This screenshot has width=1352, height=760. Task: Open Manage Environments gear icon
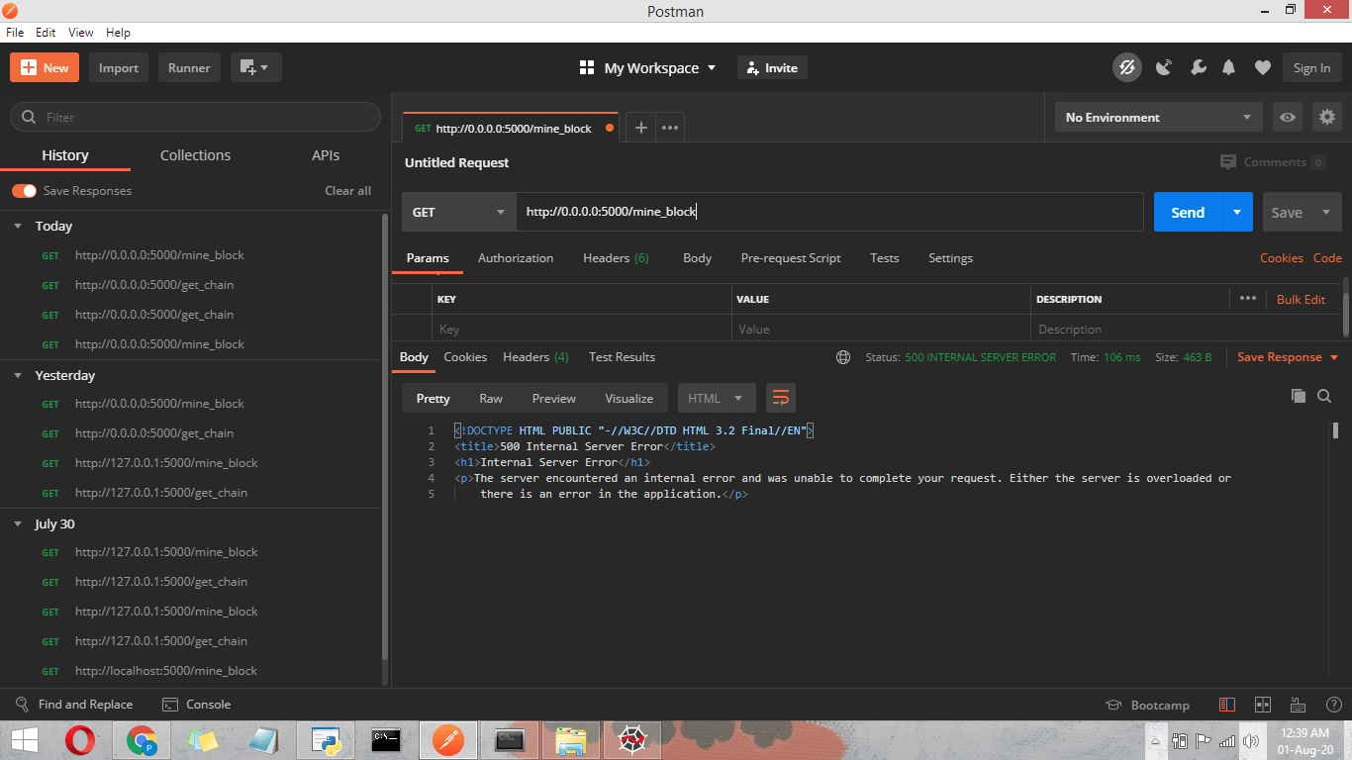coord(1326,117)
